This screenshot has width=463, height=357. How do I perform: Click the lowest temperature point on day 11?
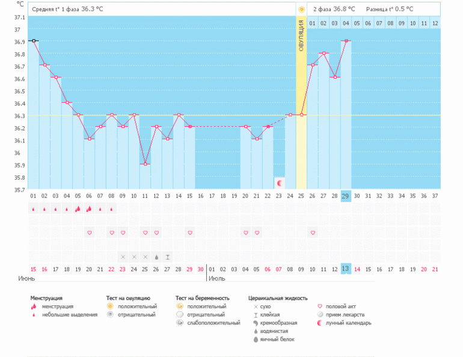[145, 164]
